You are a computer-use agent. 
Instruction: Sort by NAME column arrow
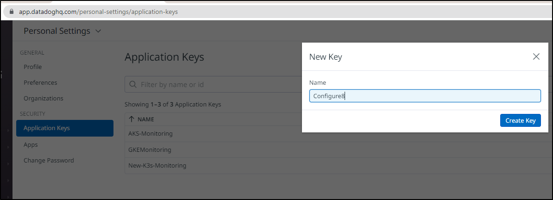[132, 119]
